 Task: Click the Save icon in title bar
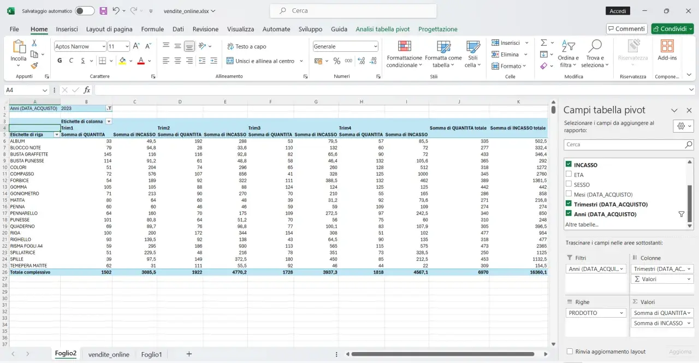(103, 11)
